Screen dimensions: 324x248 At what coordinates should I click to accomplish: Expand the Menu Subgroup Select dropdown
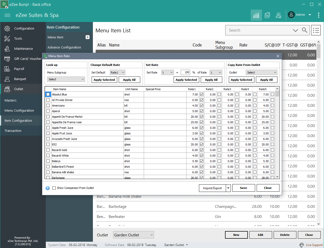point(66,79)
